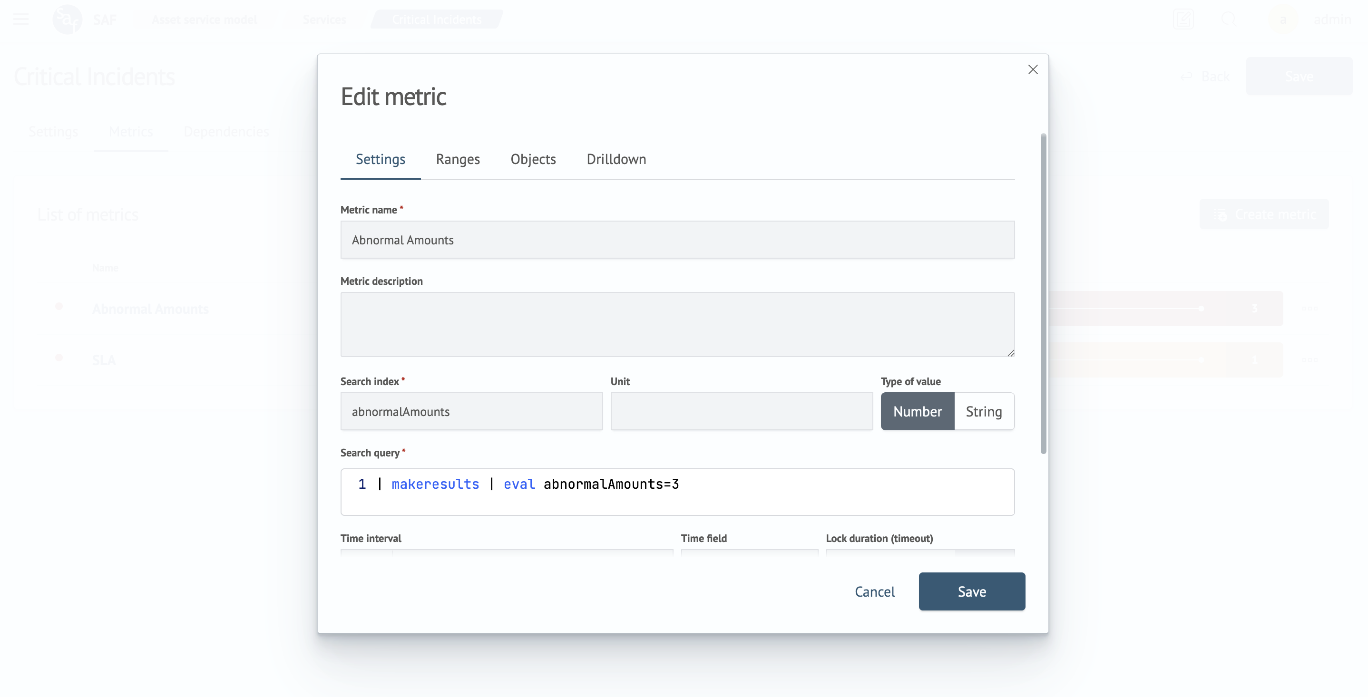Click Create metric button
The image size is (1368, 697).
(1264, 214)
